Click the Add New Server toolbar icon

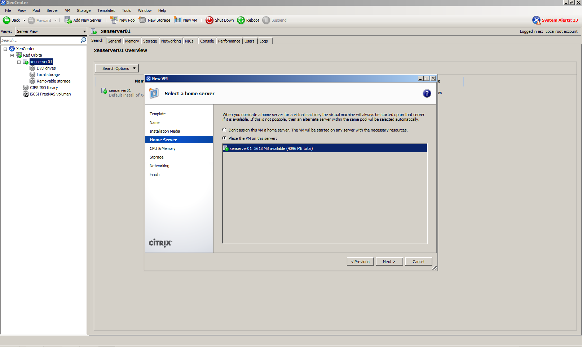coord(68,20)
